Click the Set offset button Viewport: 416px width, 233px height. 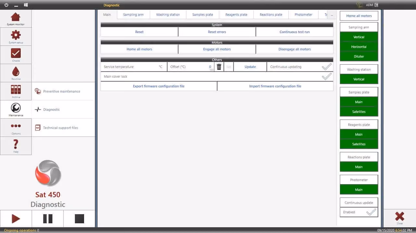[229, 67]
